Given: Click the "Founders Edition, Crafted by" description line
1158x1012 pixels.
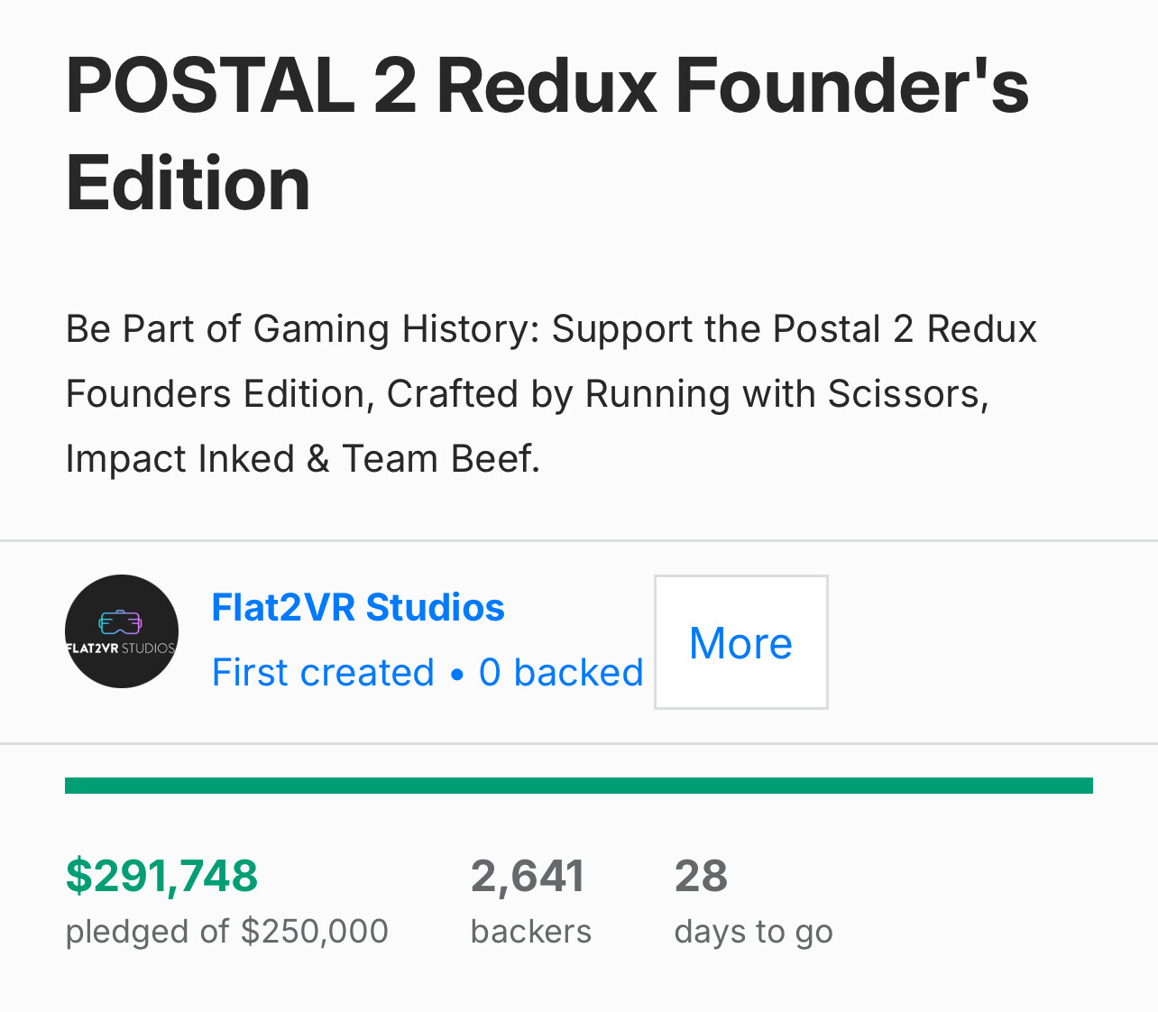Looking at the screenshot, I should (x=527, y=394).
